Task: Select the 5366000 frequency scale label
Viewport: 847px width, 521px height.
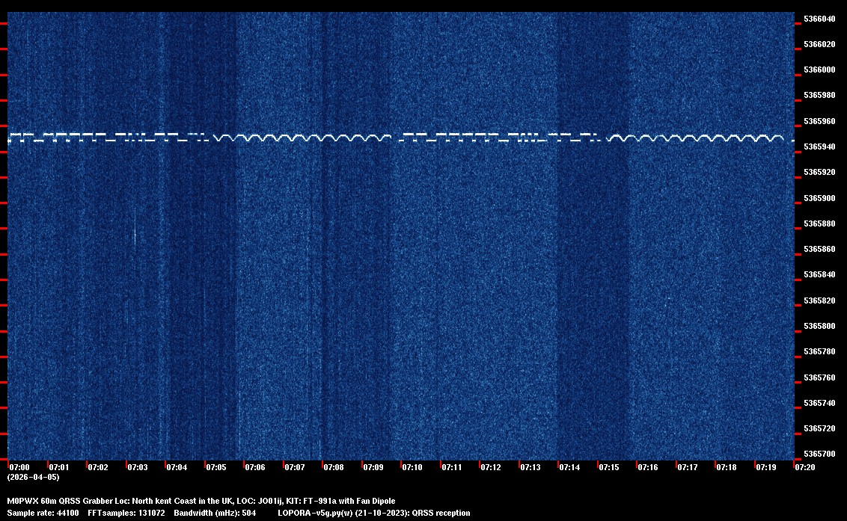Action: point(819,70)
